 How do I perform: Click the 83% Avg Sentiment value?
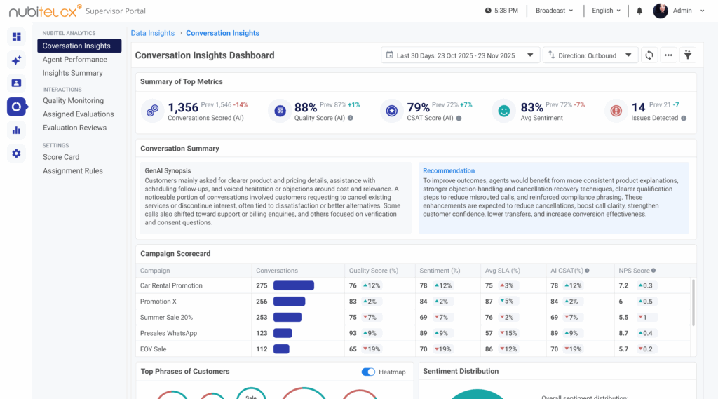[531, 108]
